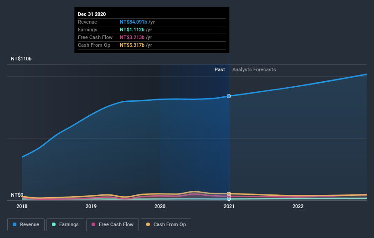Click the NT$5.317b cash from op value
The width and height of the screenshot is (374, 238).
tap(132, 45)
